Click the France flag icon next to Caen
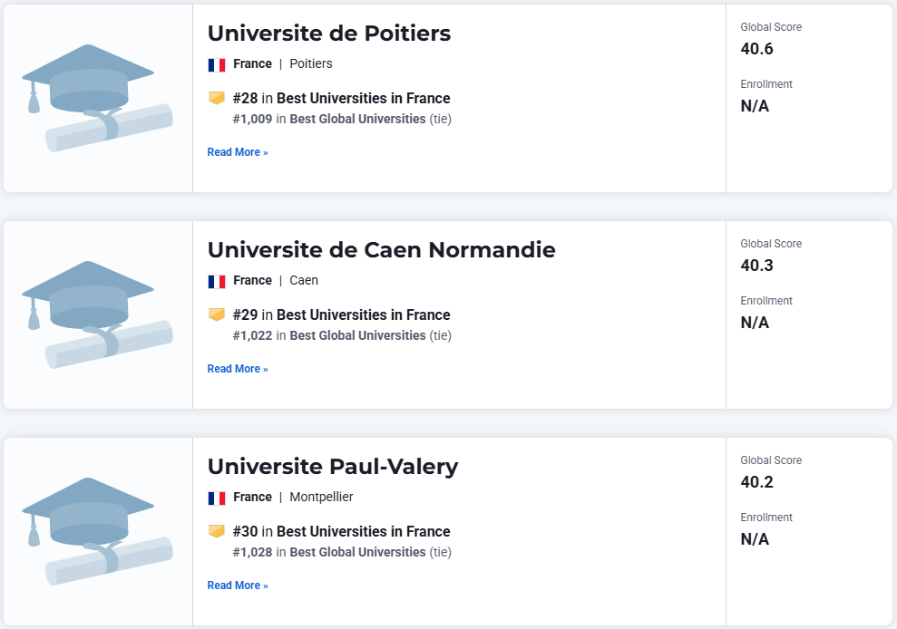The width and height of the screenshot is (897, 629). pyautogui.click(x=216, y=281)
